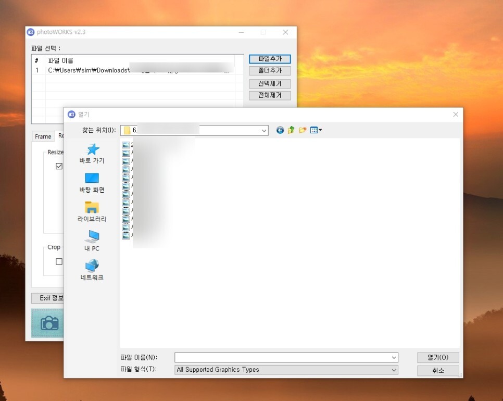
Task: Click the camera icon in photoWORKS window
Action: click(x=49, y=323)
